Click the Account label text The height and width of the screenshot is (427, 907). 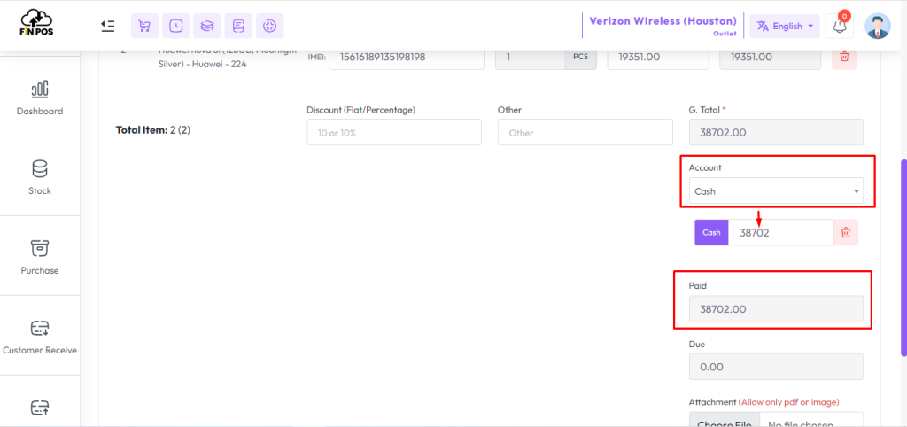pyautogui.click(x=705, y=167)
